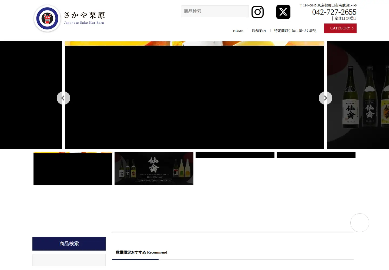Click the sidebar 商品検索 header bar
Screen dimensions: 389x270
[x=69, y=244]
